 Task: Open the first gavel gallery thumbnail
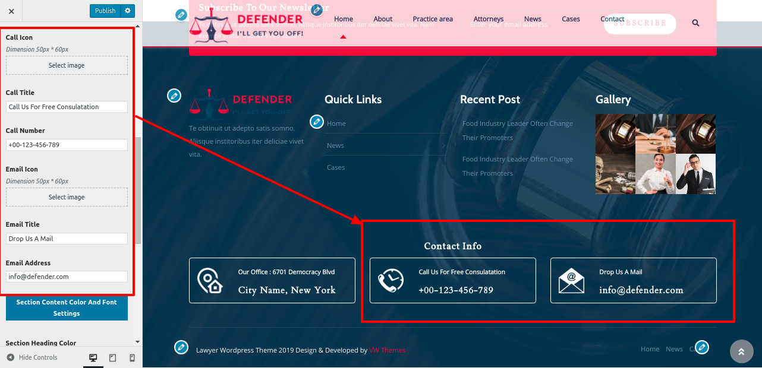click(x=615, y=134)
